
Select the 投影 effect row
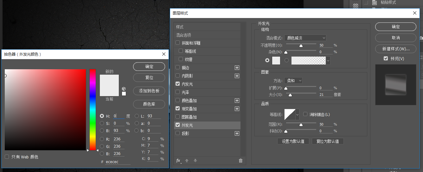point(207,133)
